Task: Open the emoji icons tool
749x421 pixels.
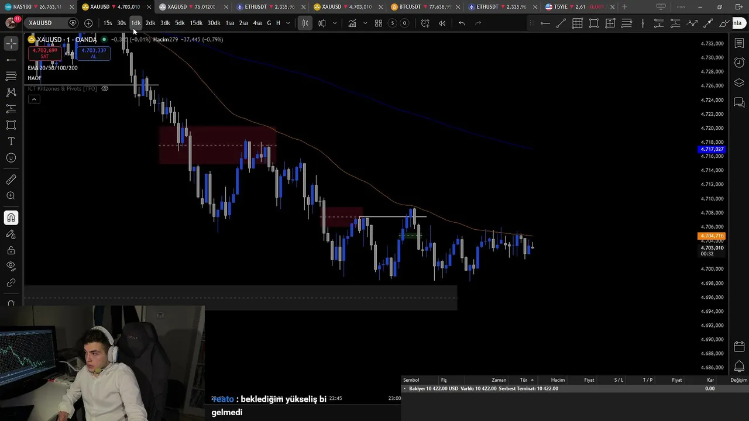Action: pos(11,158)
